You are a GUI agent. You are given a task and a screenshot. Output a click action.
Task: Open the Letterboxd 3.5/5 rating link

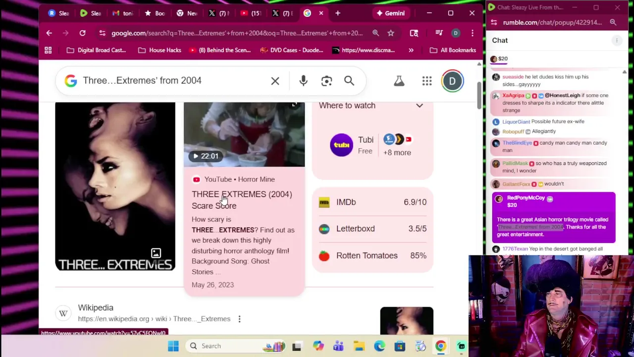pyautogui.click(x=372, y=229)
